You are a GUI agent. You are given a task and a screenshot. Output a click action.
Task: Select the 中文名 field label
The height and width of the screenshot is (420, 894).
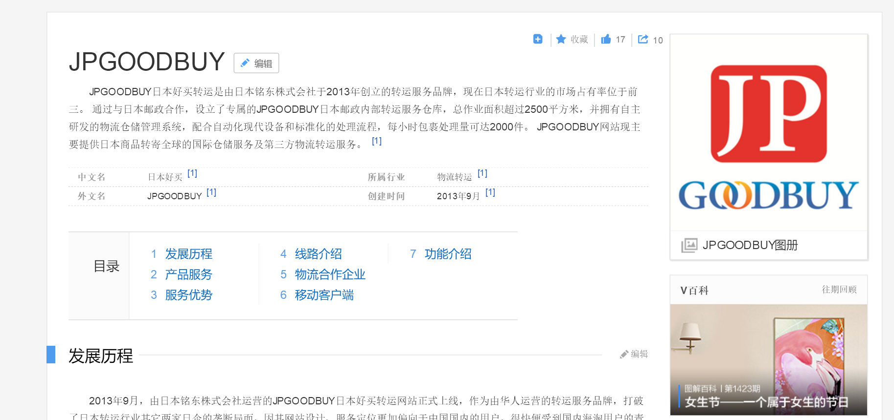point(92,177)
